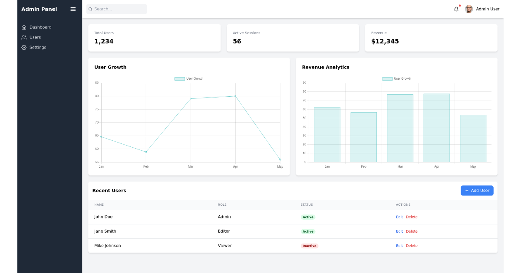Expand the Admin User account menu

[488, 9]
